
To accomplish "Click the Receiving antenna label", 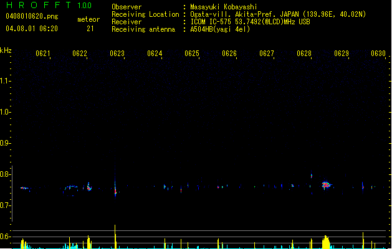I will click(x=143, y=29).
